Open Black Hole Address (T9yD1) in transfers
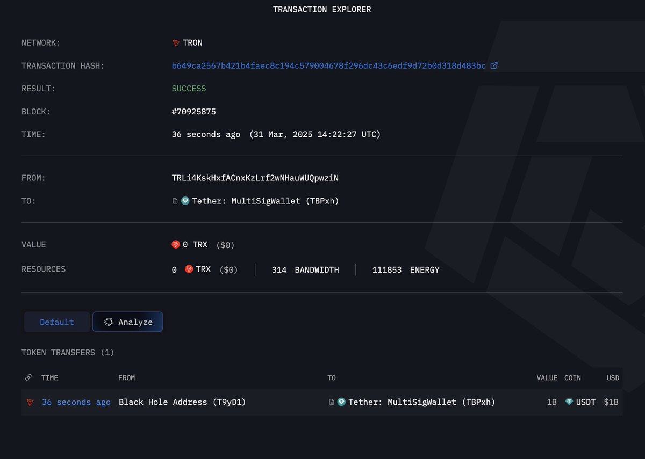 (182, 402)
